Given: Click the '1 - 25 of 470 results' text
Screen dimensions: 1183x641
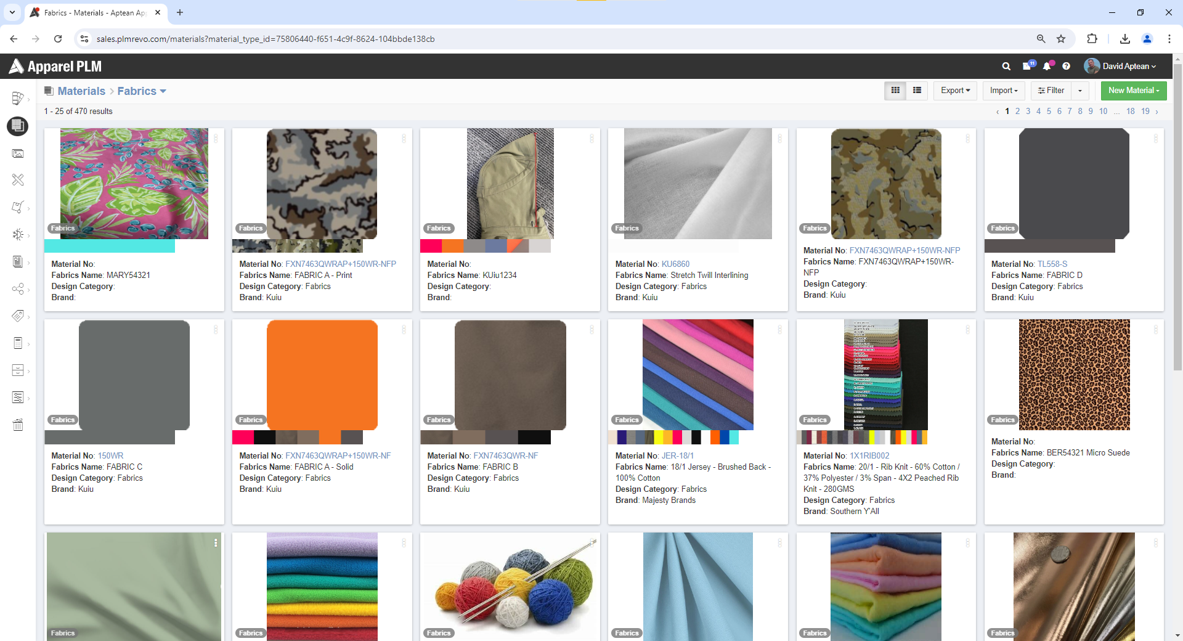Looking at the screenshot, I should (x=78, y=112).
